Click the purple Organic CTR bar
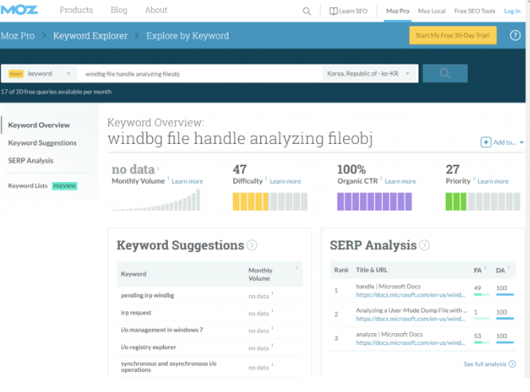Image resolution: width=530 pixels, height=392 pixels. click(x=375, y=202)
